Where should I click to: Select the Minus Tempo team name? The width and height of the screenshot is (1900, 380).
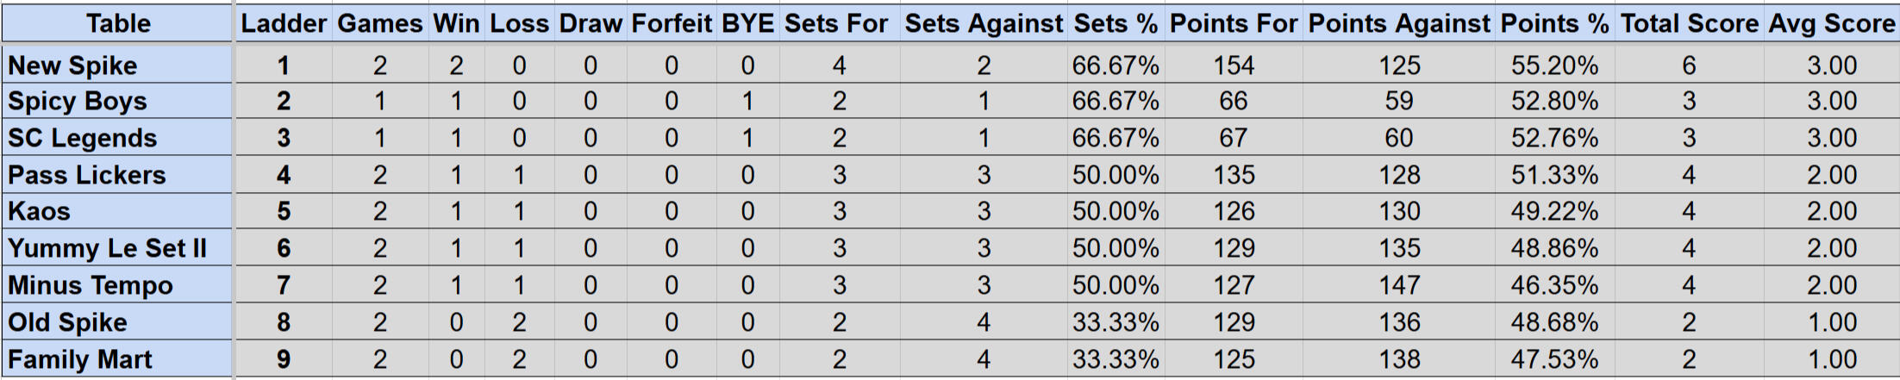coord(91,285)
